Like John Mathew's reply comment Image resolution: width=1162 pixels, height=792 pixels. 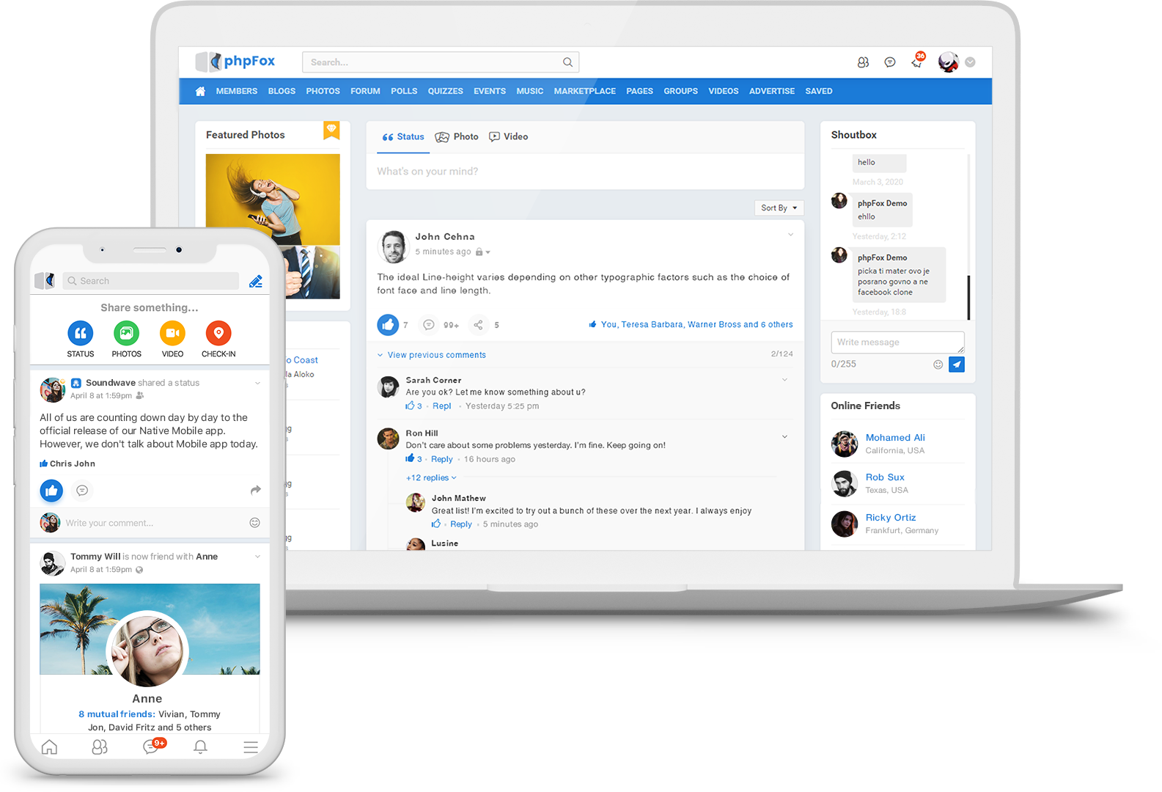(x=436, y=524)
